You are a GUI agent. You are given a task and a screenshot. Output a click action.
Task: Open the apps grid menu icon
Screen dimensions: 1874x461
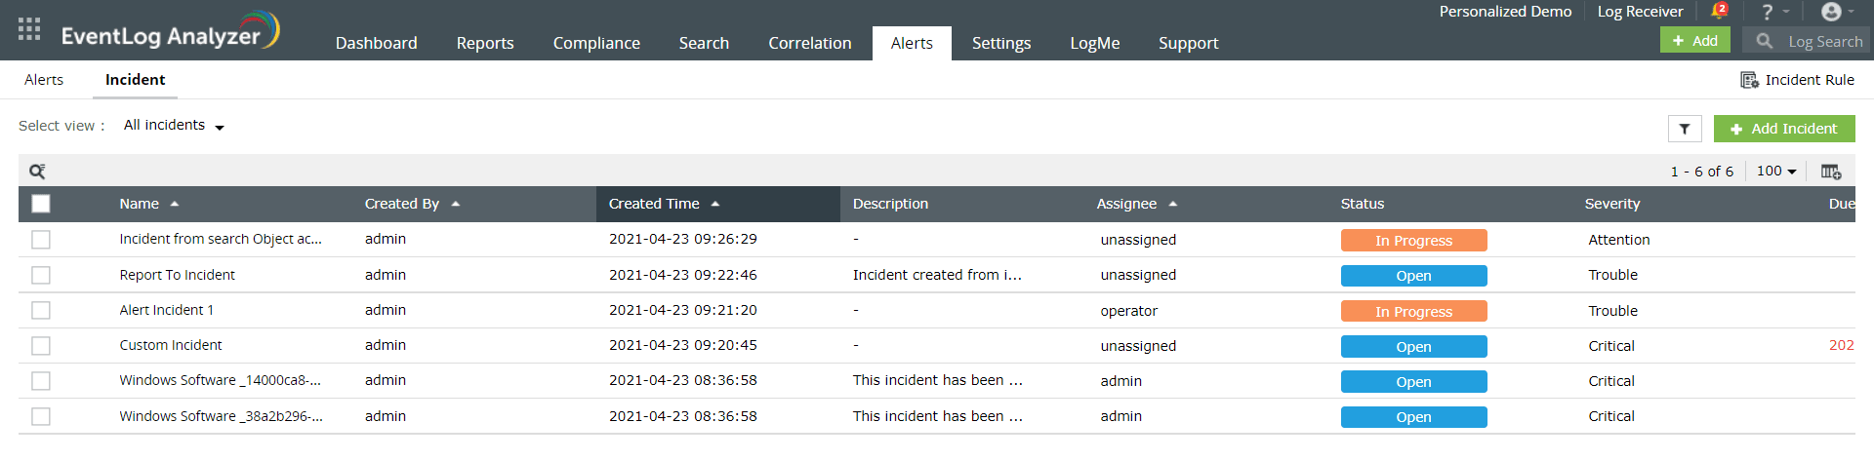29,29
